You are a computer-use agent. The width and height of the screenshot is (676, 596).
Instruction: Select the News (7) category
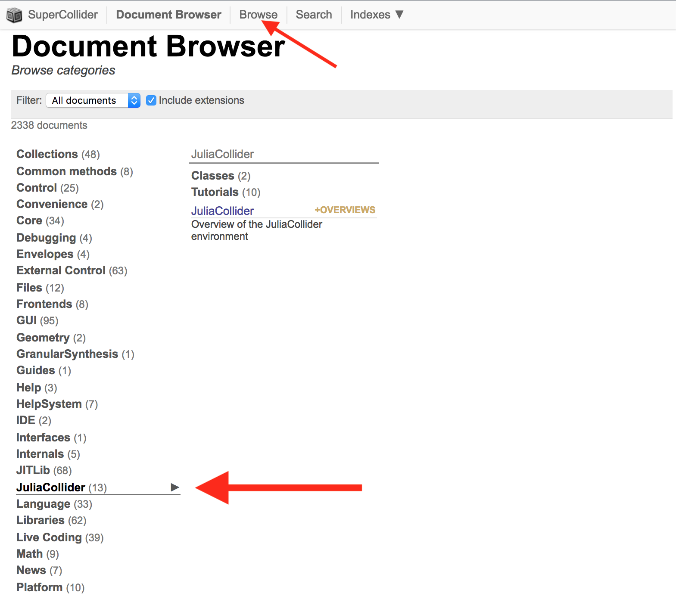click(x=39, y=570)
